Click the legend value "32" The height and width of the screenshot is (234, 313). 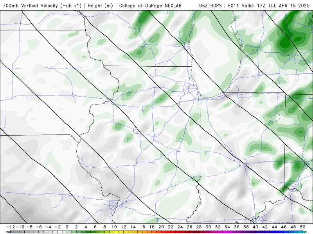click(x=218, y=227)
